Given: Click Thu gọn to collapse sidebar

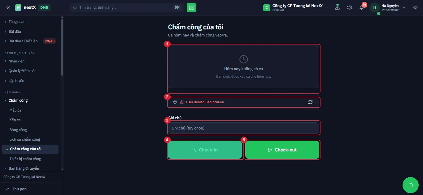Looking at the screenshot, I should pos(16,189).
